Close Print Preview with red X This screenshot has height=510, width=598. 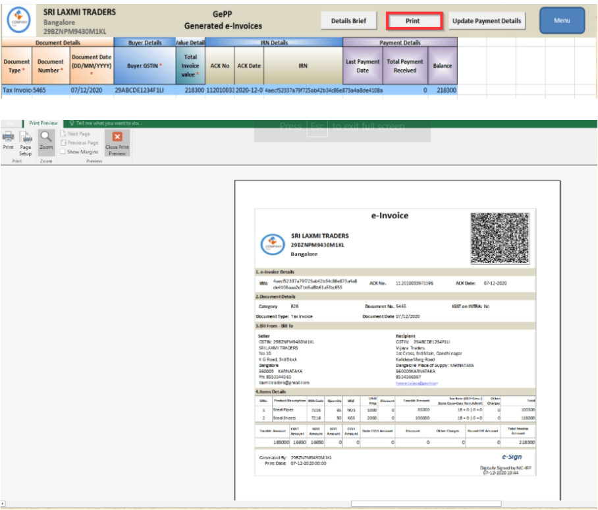pos(117,143)
